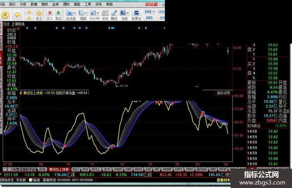Switch to the RSI indicator tab

click(x=85, y=169)
